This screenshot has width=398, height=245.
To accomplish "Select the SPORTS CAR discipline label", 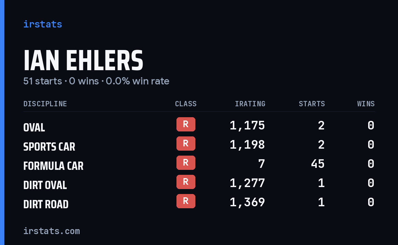I will click(x=49, y=147).
